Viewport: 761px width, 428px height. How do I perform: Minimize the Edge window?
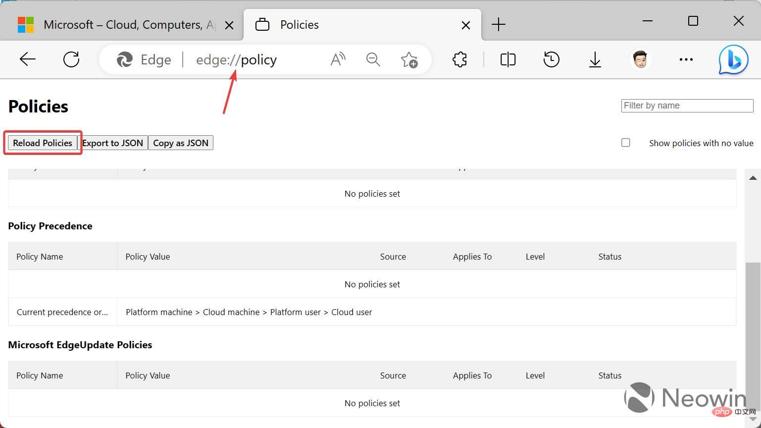click(x=647, y=21)
